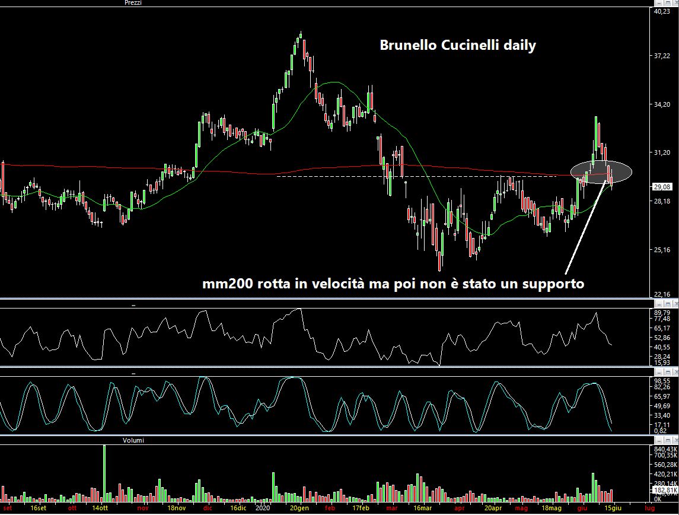Maximize the oscillator pane with 89,79 scale

(x=667, y=304)
